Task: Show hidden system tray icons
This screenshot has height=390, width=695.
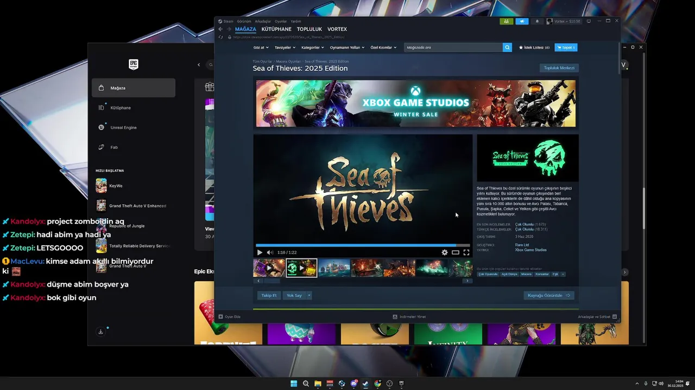Action: pyautogui.click(x=637, y=383)
